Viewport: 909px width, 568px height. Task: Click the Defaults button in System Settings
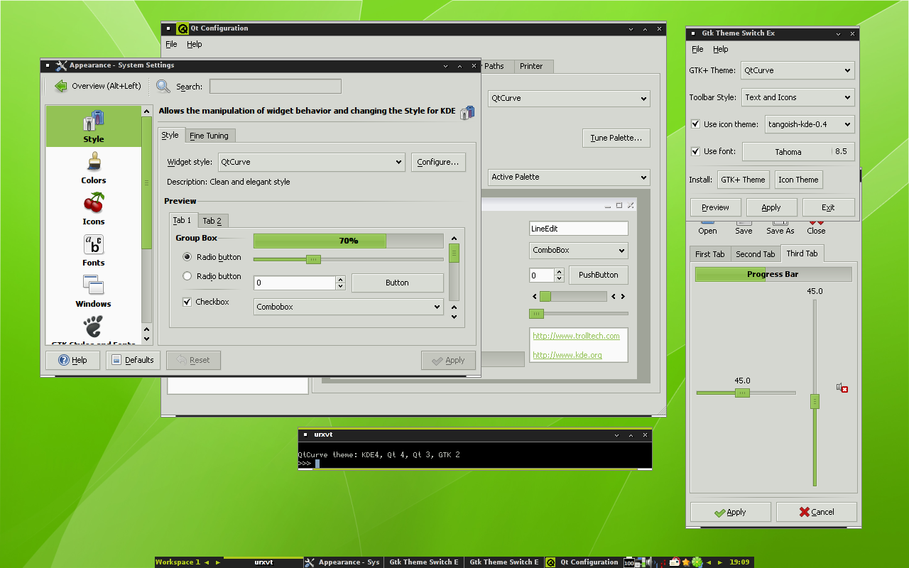(133, 360)
